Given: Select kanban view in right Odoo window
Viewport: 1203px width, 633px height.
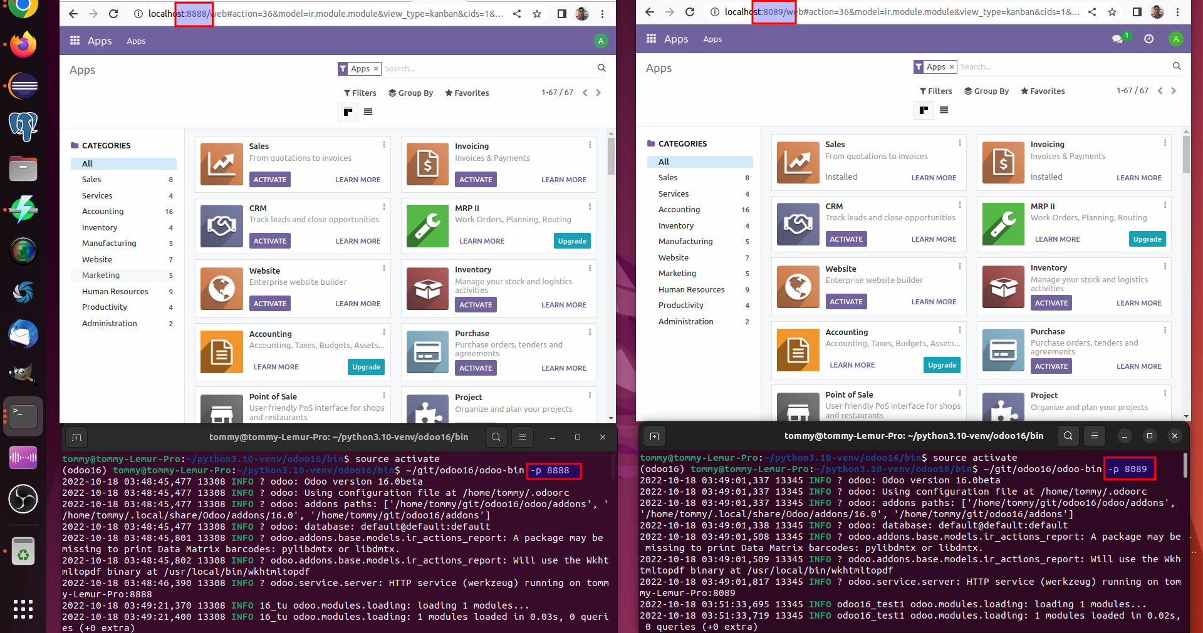Looking at the screenshot, I should [x=923, y=110].
